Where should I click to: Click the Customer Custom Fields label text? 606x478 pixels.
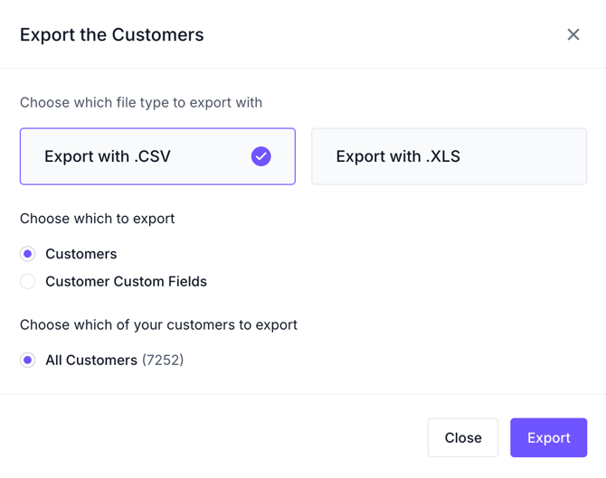[126, 282]
